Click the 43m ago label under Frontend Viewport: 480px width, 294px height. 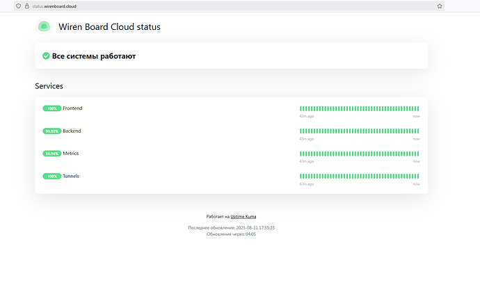point(306,116)
